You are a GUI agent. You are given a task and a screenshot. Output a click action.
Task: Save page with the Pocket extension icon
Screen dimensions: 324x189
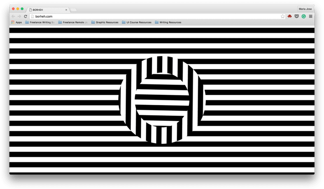click(296, 17)
